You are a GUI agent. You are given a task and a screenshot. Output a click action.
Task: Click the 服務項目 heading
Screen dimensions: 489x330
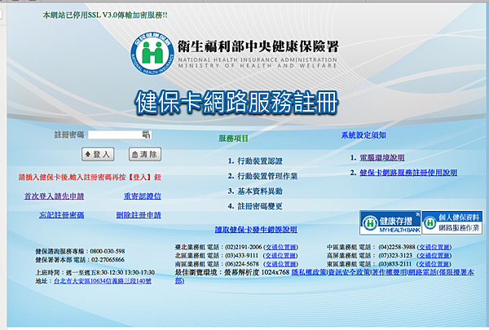click(233, 139)
